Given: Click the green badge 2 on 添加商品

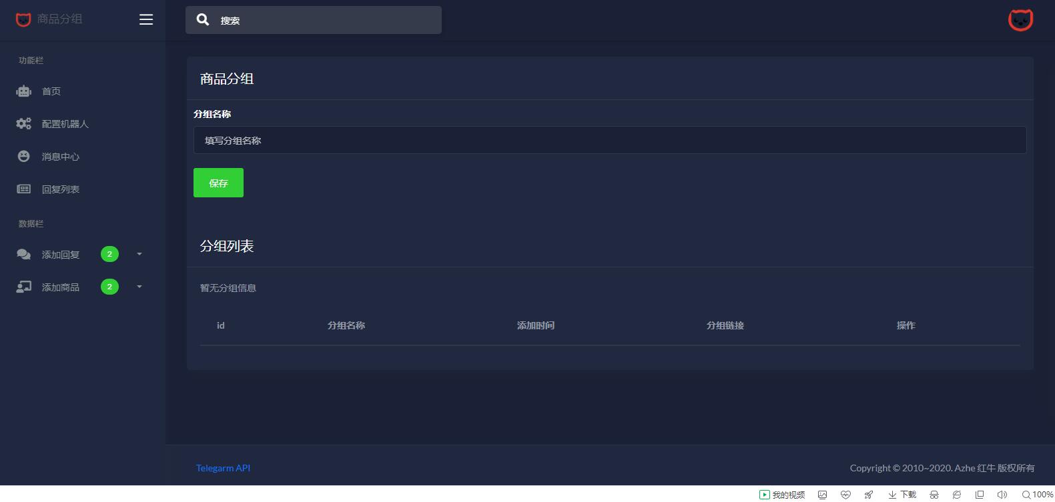Looking at the screenshot, I should pos(109,287).
